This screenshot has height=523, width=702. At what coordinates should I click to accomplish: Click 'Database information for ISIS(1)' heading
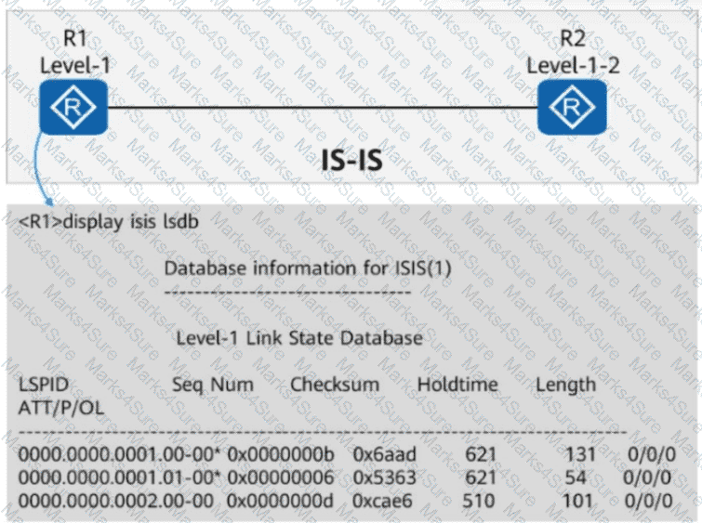tap(308, 268)
